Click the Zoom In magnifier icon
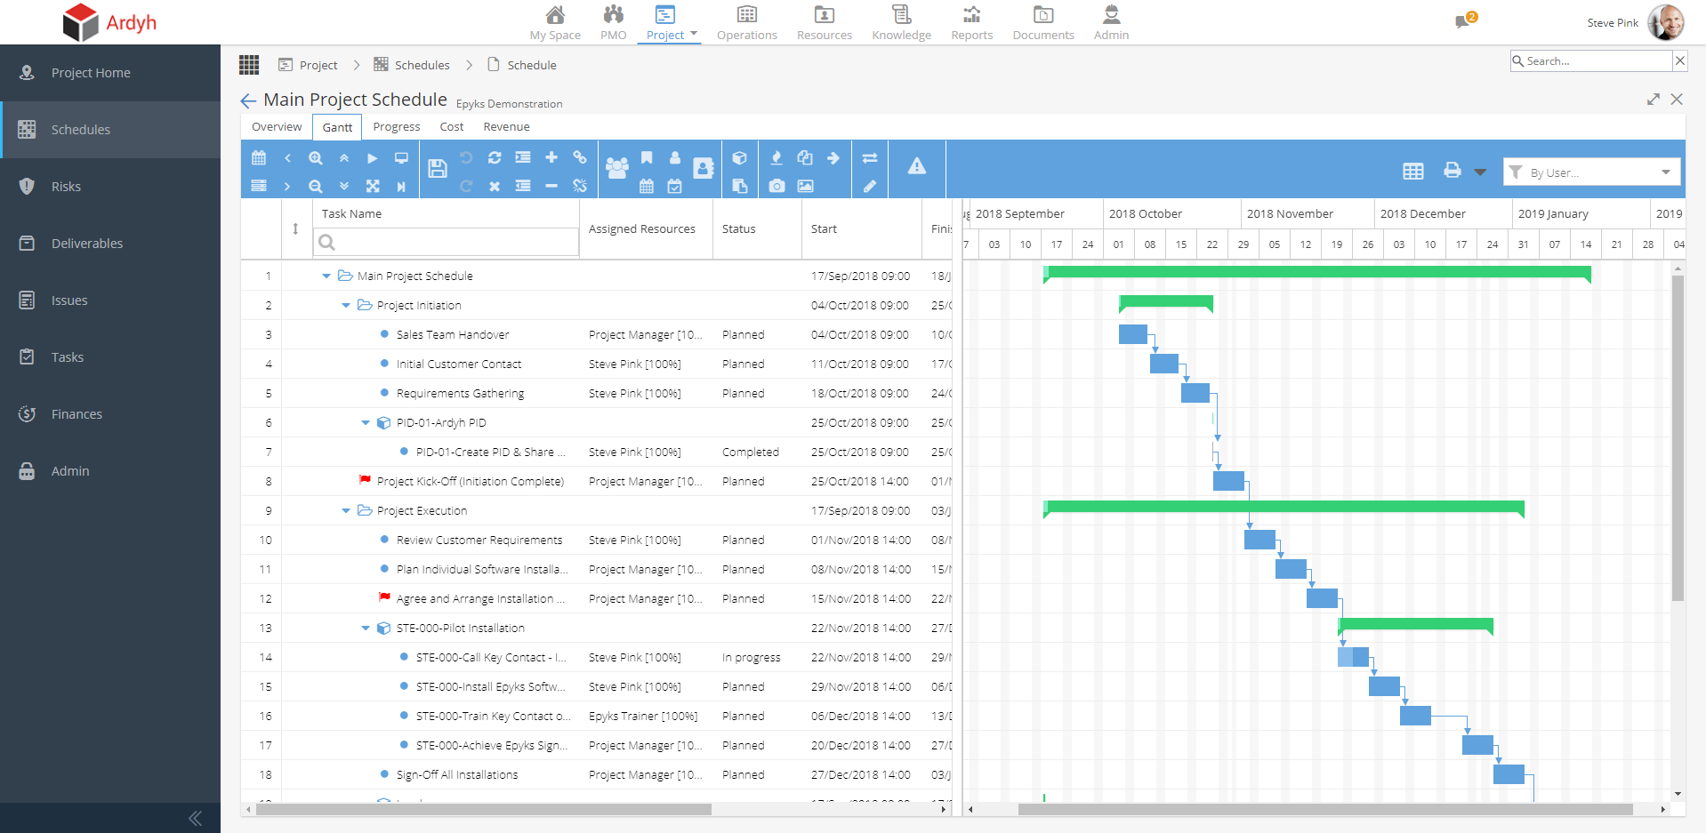 coord(316,157)
